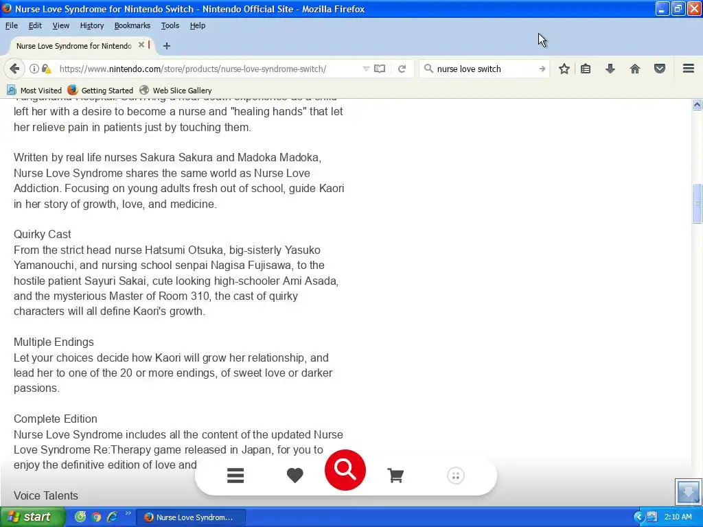Open Nintendo site hamburger menu icon

click(235, 476)
